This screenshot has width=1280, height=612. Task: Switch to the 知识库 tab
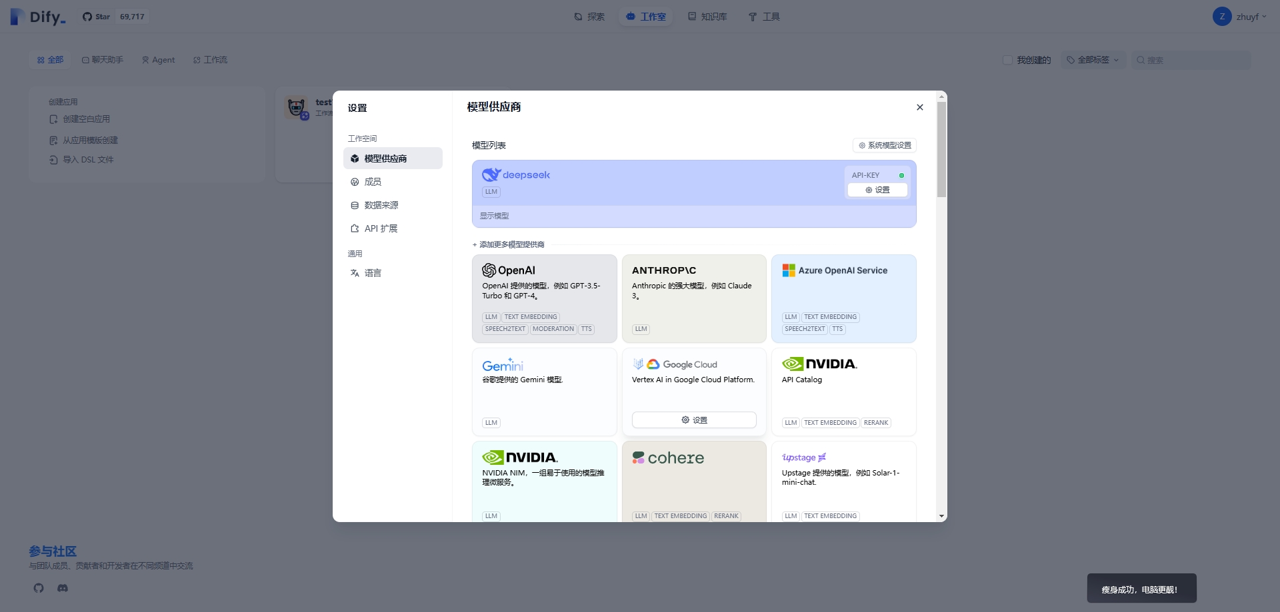tap(707, 17)
